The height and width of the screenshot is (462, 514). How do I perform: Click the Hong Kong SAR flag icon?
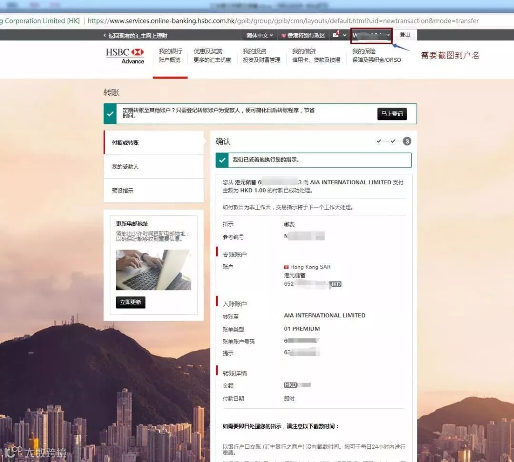click(x=286, y=267)
